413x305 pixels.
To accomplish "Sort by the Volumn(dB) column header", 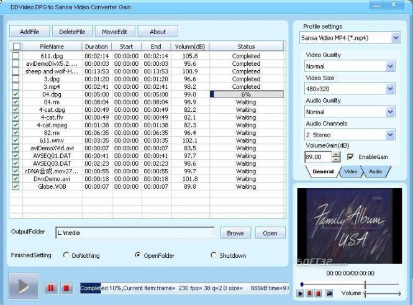I will pos(189,47).
